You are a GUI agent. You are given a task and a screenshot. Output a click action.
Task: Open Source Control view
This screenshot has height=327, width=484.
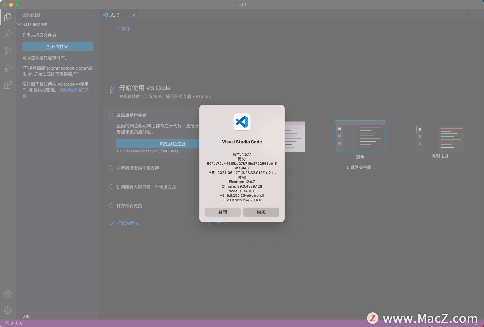coord(8,51)
